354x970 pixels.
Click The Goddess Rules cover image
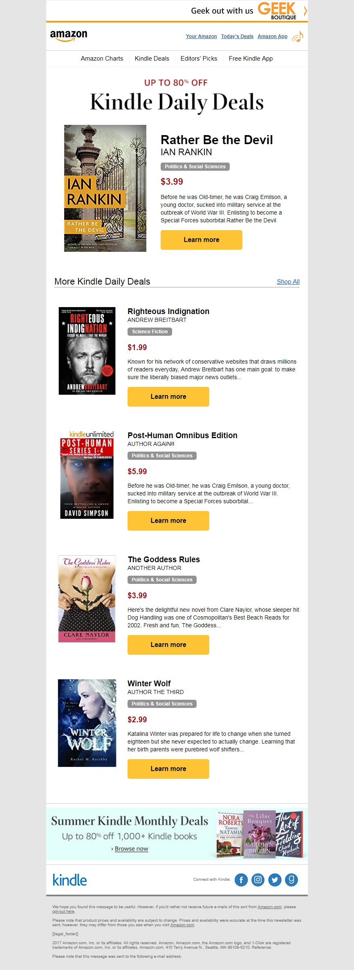point(87,599)
